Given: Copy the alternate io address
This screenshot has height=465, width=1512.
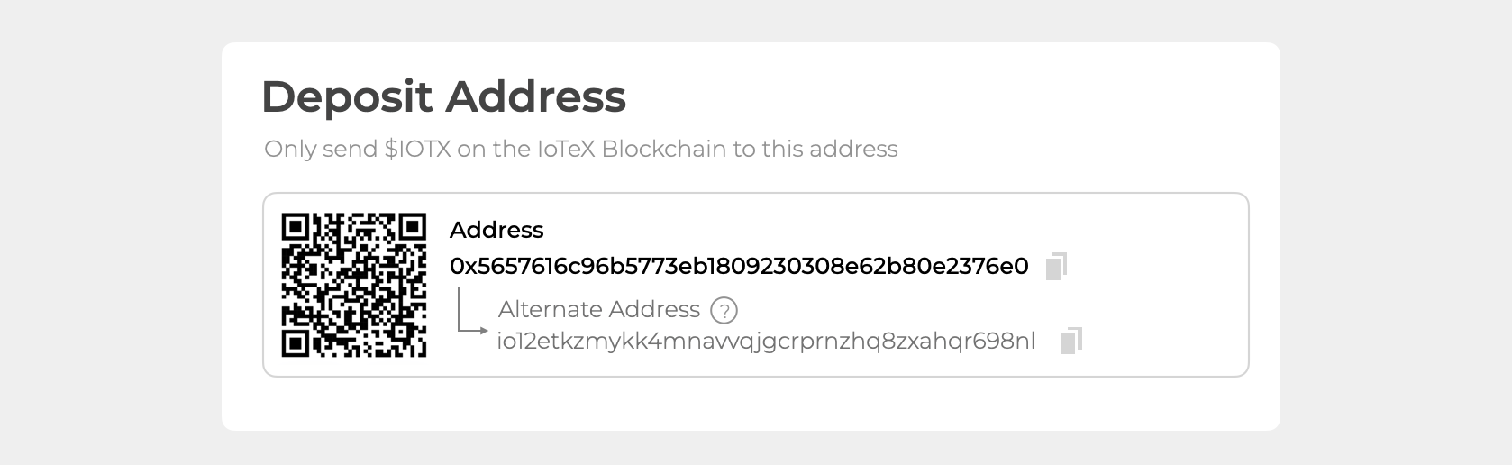Looking at the screenshot, I should (1070, 341).
